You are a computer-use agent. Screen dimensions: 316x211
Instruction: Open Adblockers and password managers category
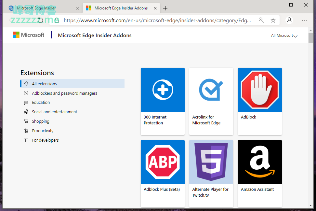coord(64,93)
